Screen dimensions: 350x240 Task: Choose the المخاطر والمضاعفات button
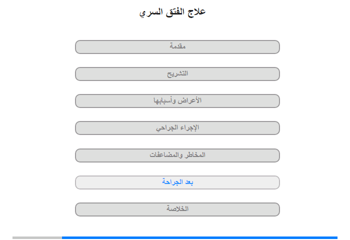(x=177, y=155)
